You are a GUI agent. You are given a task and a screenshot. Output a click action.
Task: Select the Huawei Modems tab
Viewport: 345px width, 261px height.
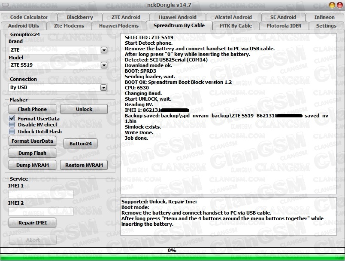coord(119,26)
